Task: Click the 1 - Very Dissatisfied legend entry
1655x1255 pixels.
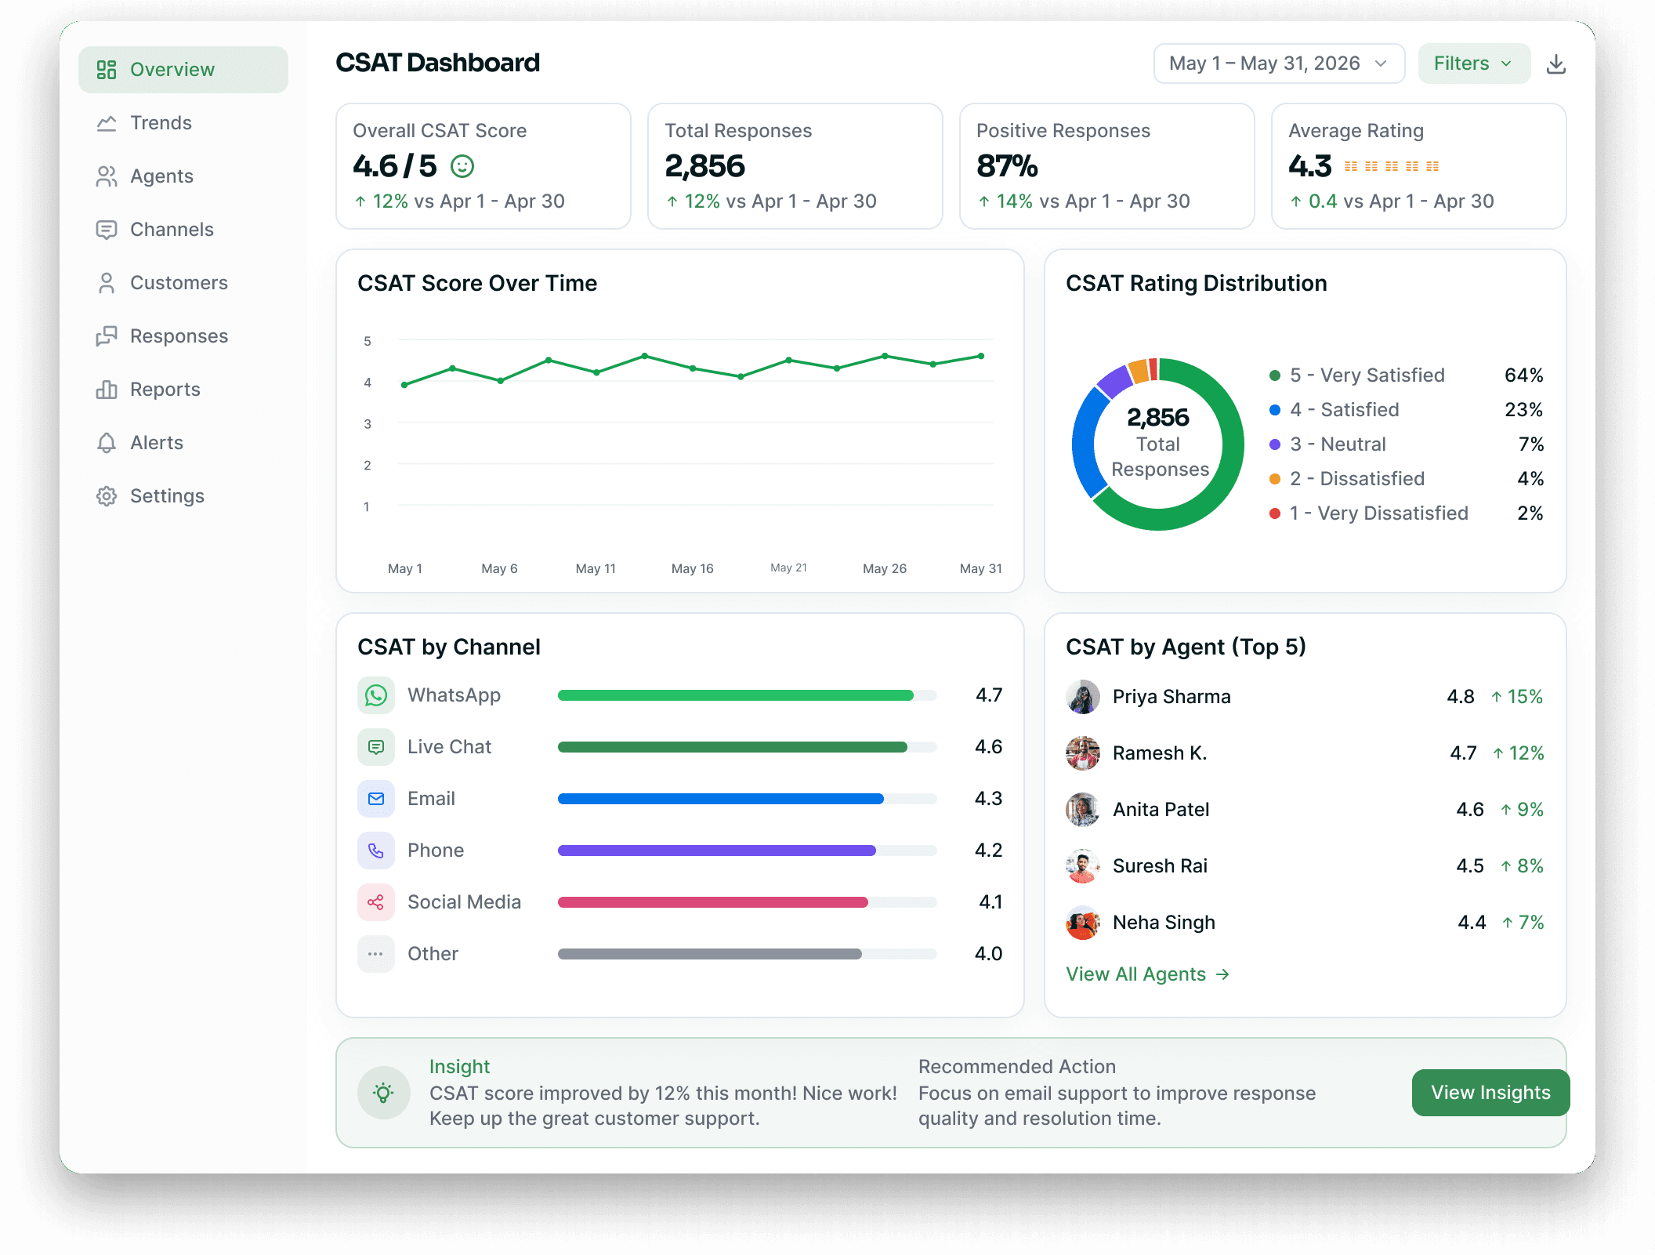Action: (1407, 513)
